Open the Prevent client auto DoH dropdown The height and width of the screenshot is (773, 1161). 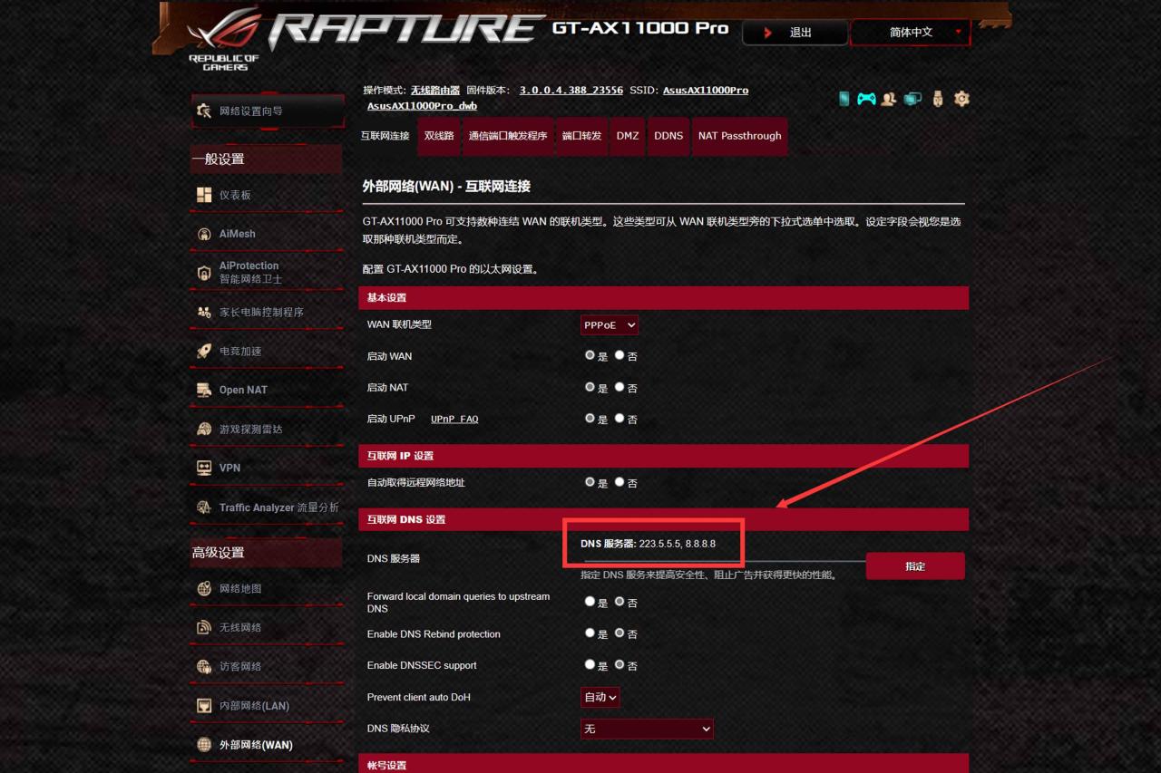pyautogui.click(x=600, y=697)
